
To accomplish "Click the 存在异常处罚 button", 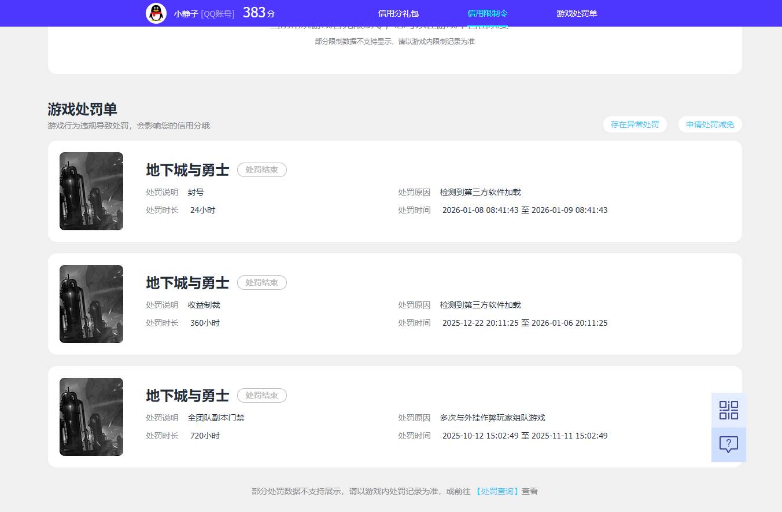I will tap(635, 124).
